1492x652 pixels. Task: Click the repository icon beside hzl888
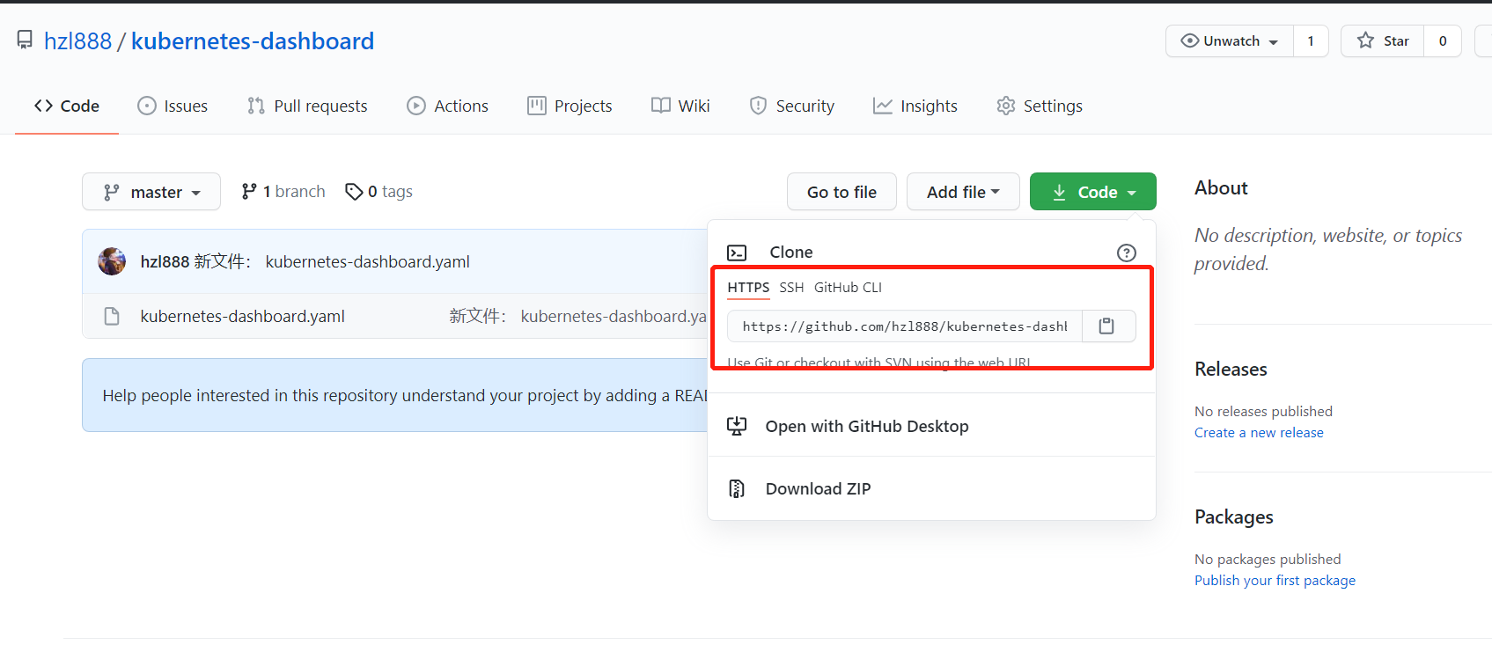coord(25,40)
